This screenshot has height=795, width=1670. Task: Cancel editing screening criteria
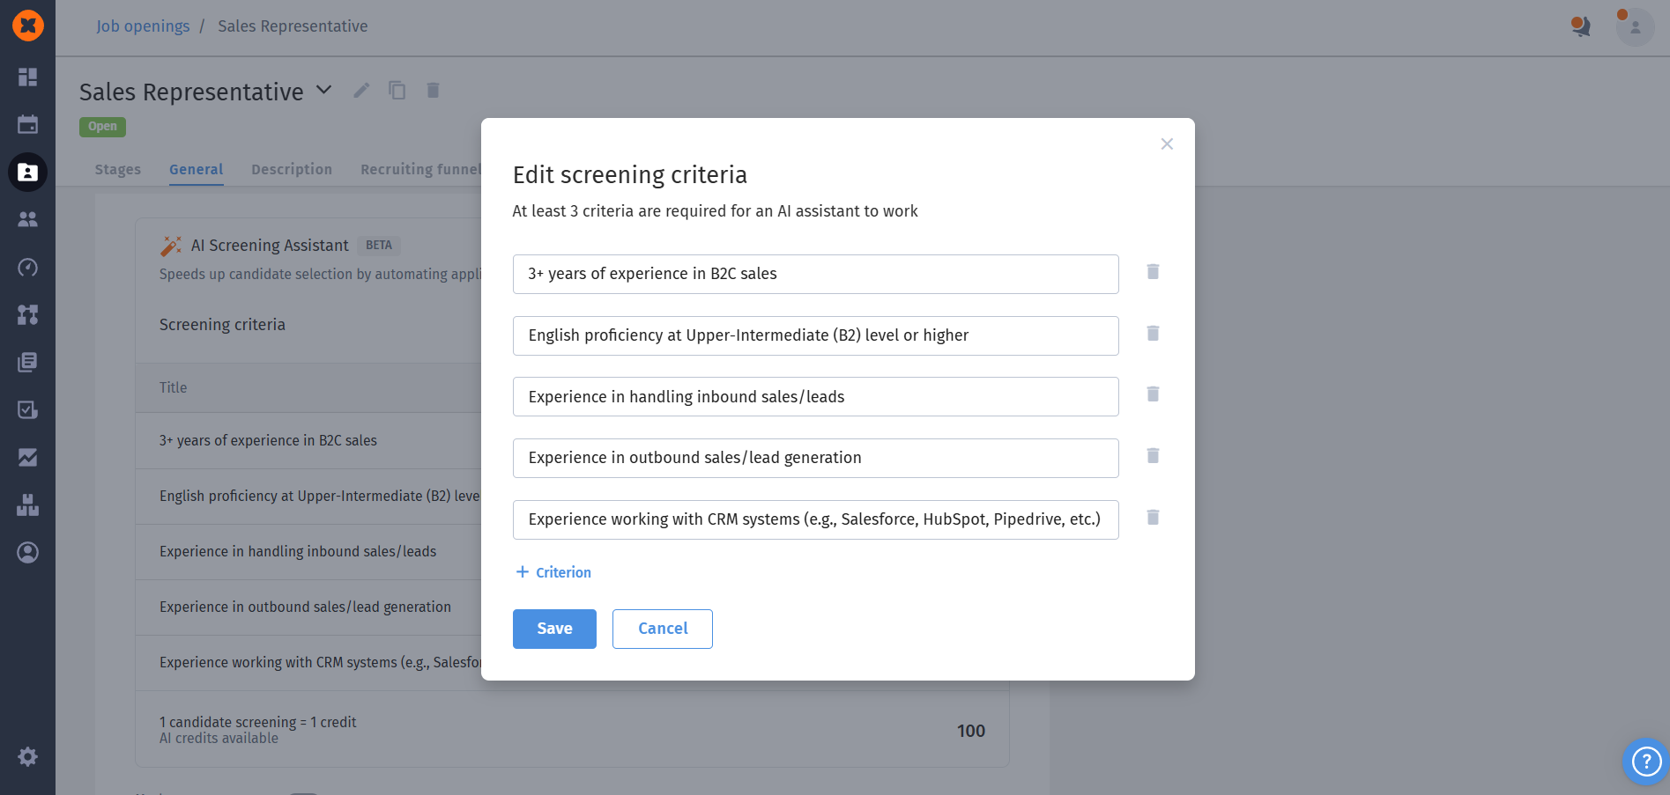663,629
